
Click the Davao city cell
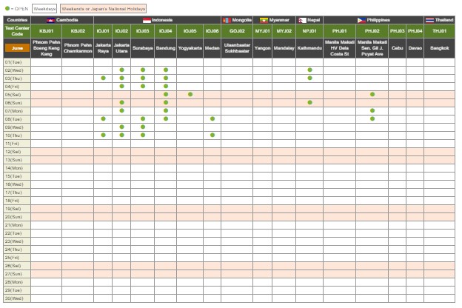[x=415, y=47]
